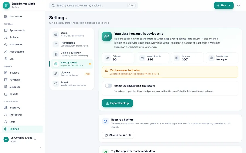This screenshot has width=246, height=153.
Task: Open Inventory boxes icon in sidebar
Action: coord(6,108)
